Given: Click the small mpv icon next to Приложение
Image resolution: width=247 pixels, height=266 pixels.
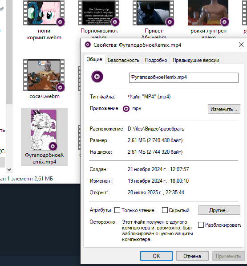Looking at the screenshot, I should coord(126,109).
